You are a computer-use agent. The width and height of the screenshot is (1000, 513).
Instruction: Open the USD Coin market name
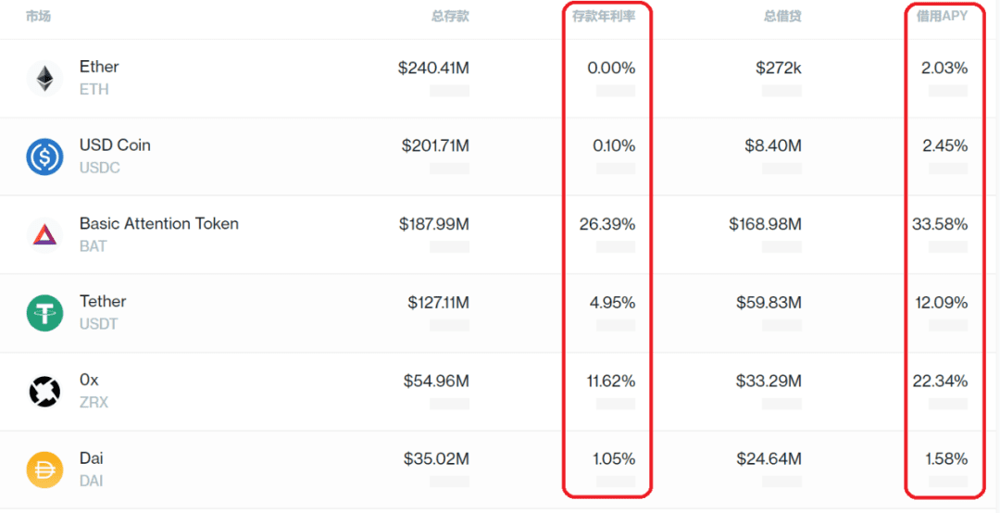[115, 144]
